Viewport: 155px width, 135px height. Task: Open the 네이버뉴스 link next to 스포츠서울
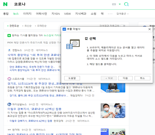44,79
